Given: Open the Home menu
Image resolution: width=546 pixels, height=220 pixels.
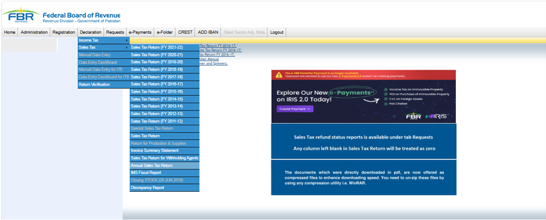Looking at the screenshot, I should (x=10, y=32).
